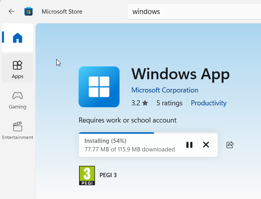Open the Apps section in sidebar
The width and height of the screenshot is (261, 199).
click(x=18, y=68)
